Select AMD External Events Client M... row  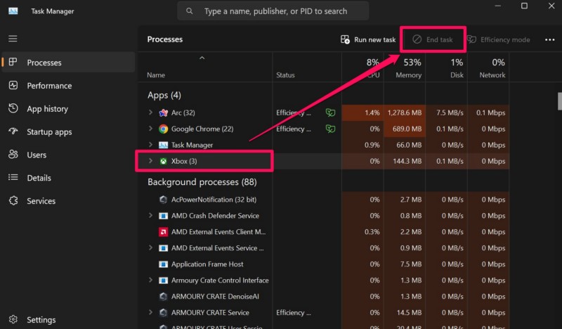coord(218,232)
